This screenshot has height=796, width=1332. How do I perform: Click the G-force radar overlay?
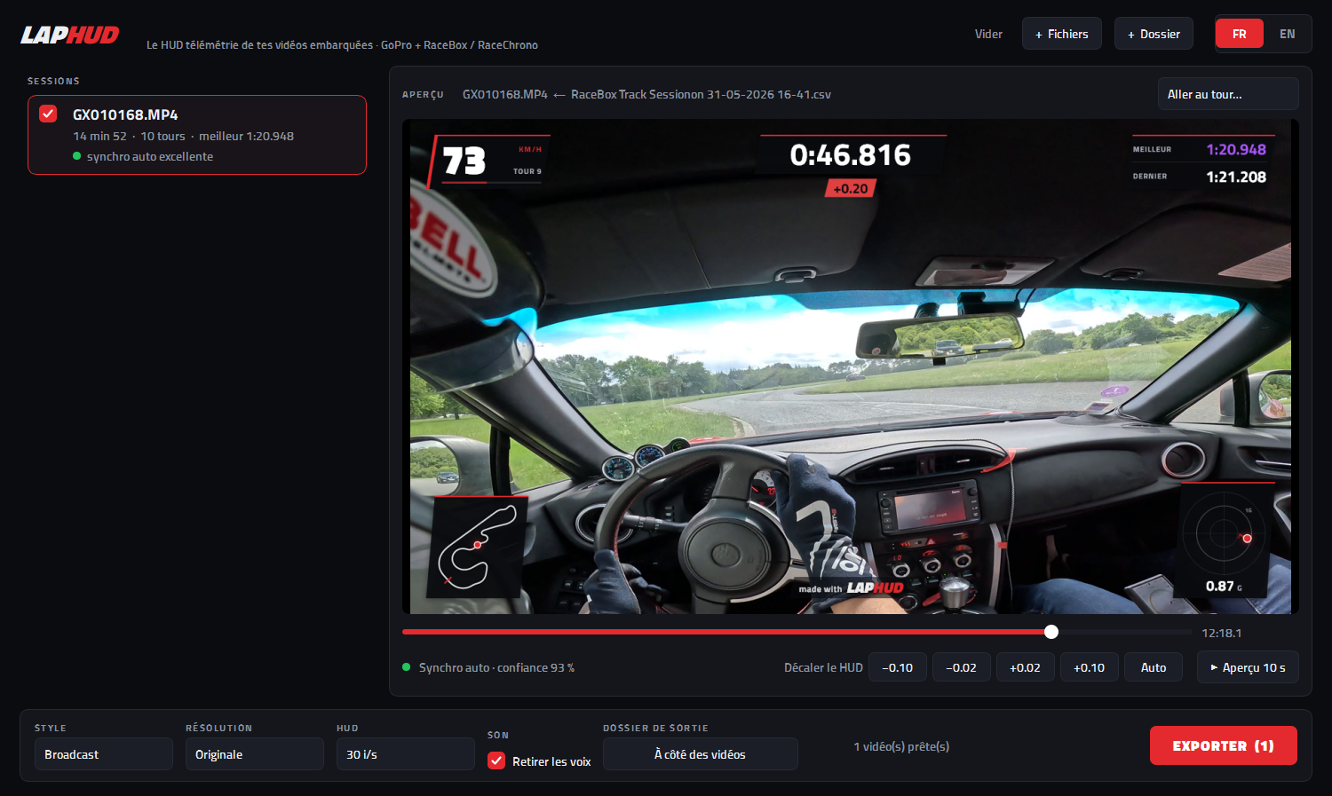pyautogui.click(x=1226, y=540)
